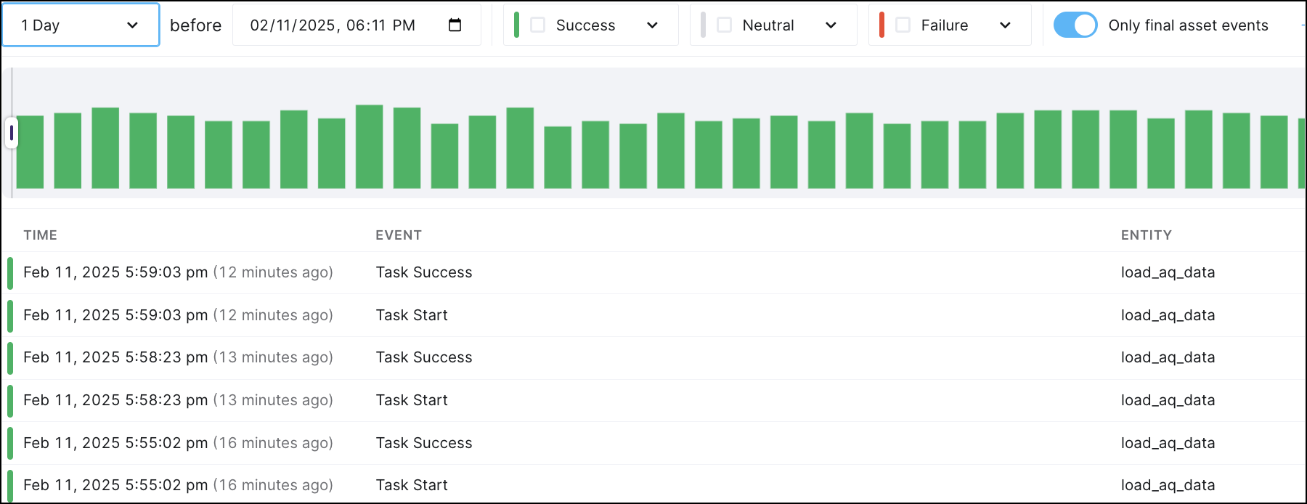1307x504 pixels.
Task: Open the 1 Day time range dropdown
Action: tap(80, 24)
